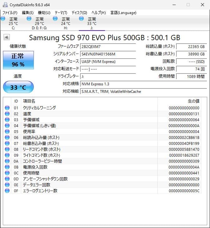The image size is (210, 228).
Task: Open the 編集(E) menu
Action: tap(28, 13)
